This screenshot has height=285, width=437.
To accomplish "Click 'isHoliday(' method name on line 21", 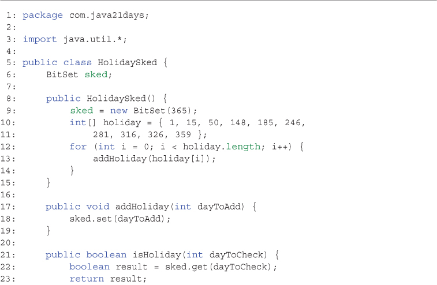I will click(x=159, y=254).
